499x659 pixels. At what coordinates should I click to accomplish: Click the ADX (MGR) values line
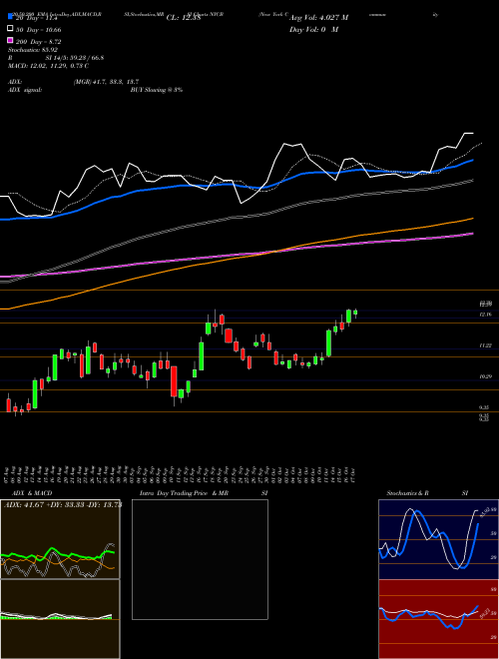(x=74, y=82)
